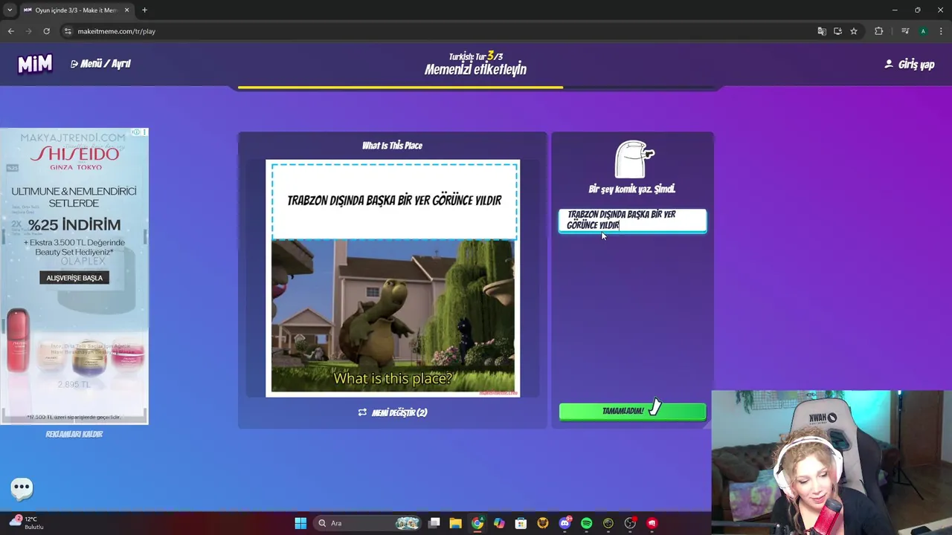The image size is (952, 535).
Task: Open Task View on the taskbar
Action: 434,523
